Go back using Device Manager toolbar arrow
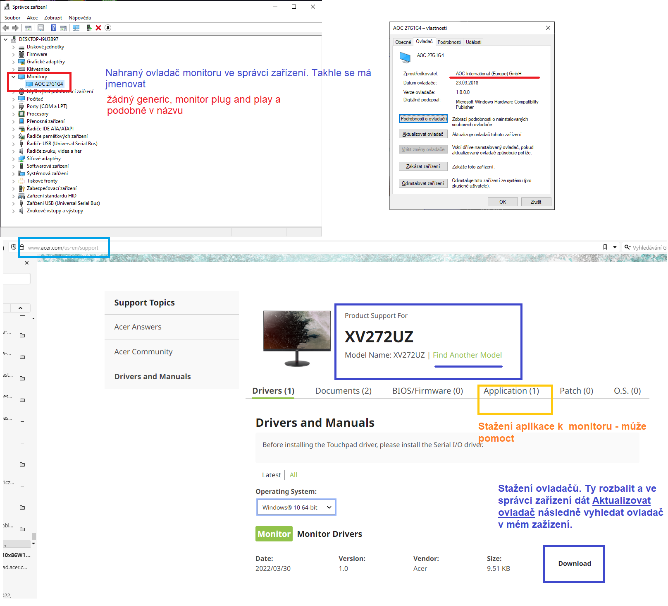Viewport: 668px width, 606px height. [6, 28]
